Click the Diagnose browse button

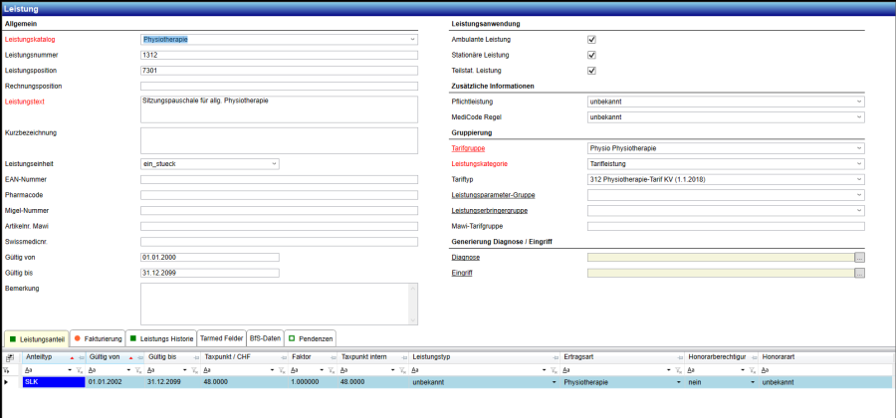pyautogui.click(x=859, y=257)
